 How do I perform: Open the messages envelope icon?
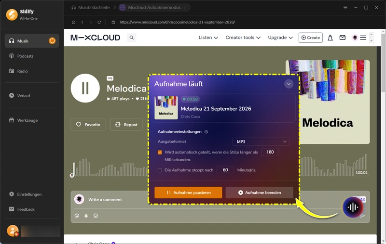tap(342, 38)
